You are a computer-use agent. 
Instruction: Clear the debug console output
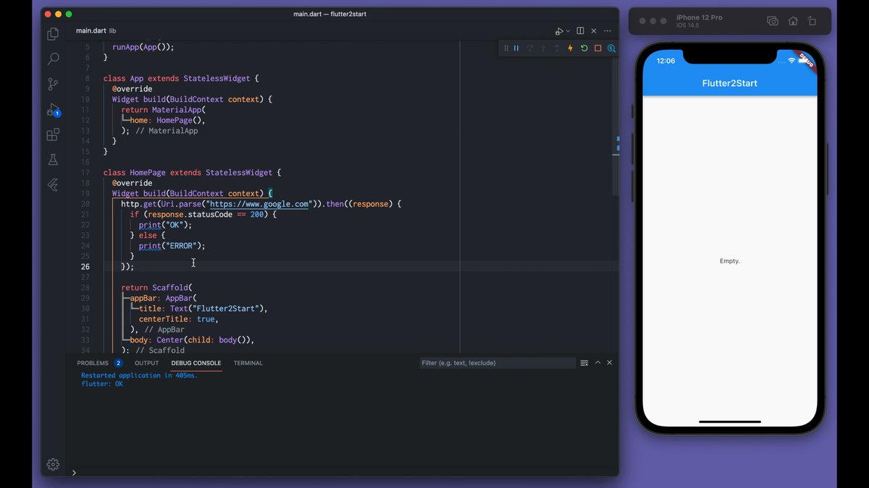click(x=584, y=363)
